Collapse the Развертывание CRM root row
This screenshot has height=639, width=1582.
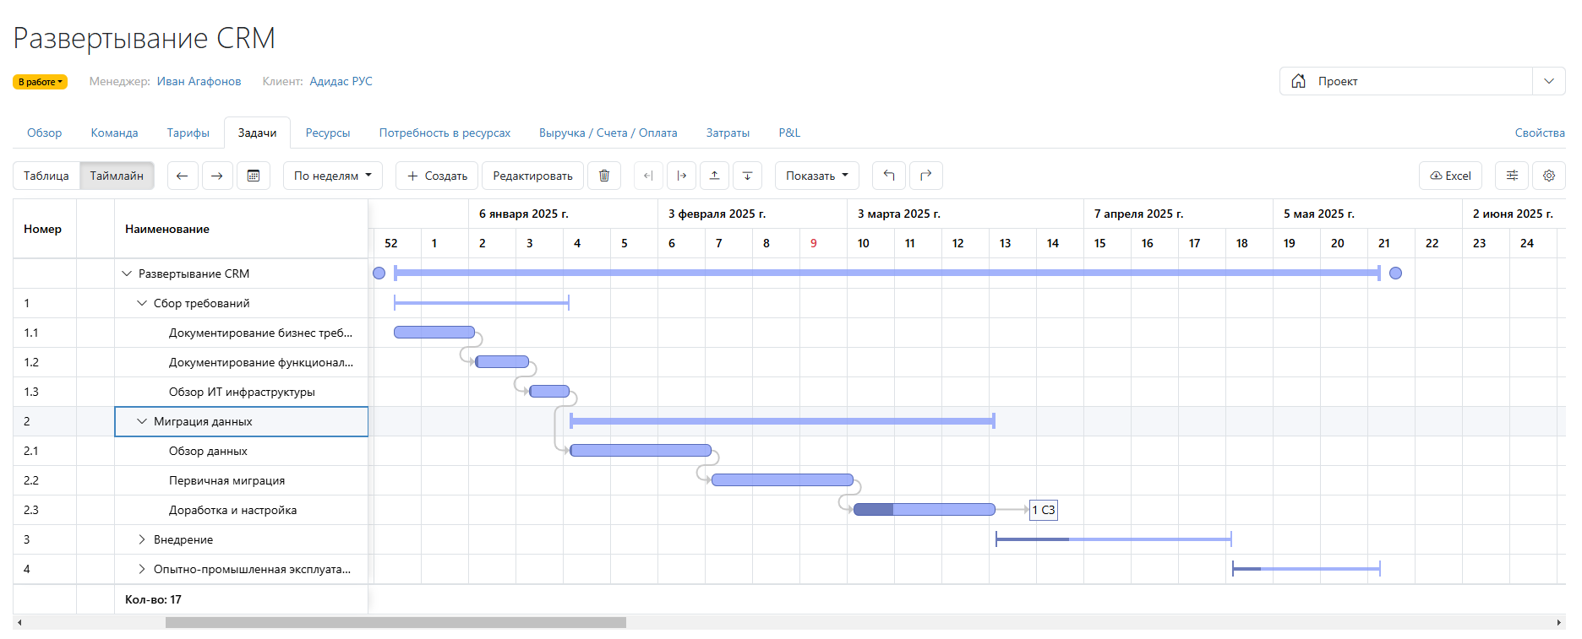coord(127,273)
